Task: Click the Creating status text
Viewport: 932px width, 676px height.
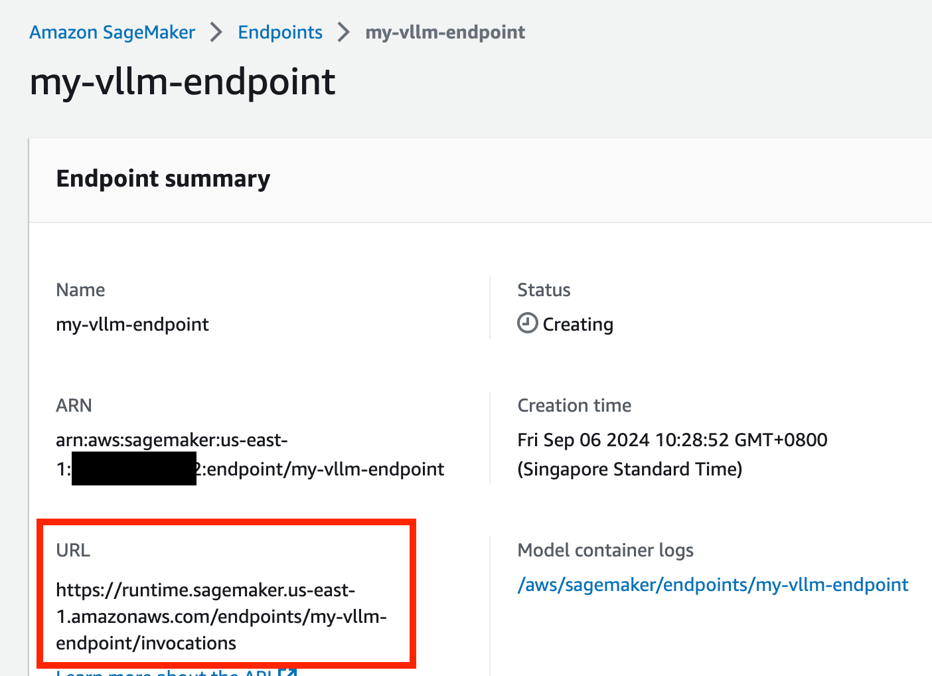Action: coord(578,325)
